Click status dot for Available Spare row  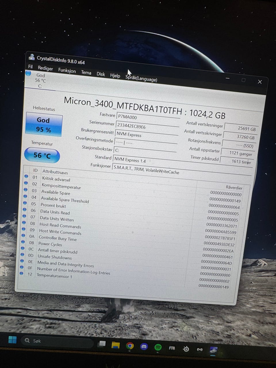[26, 190]
